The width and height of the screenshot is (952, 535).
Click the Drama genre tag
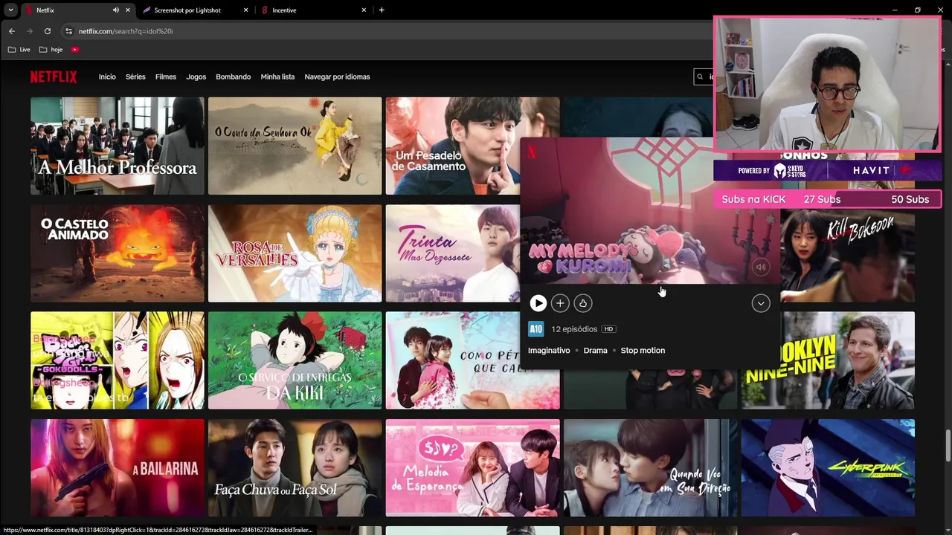click(595, 351)
